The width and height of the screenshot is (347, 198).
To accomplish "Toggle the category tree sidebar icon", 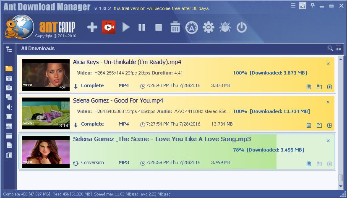I will [9, 49].
